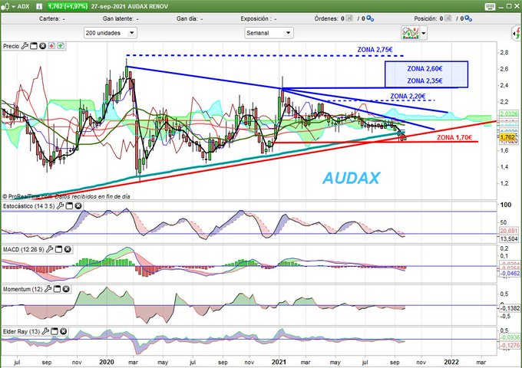Detach the MACD panel window icon

[x=58, y=249]
